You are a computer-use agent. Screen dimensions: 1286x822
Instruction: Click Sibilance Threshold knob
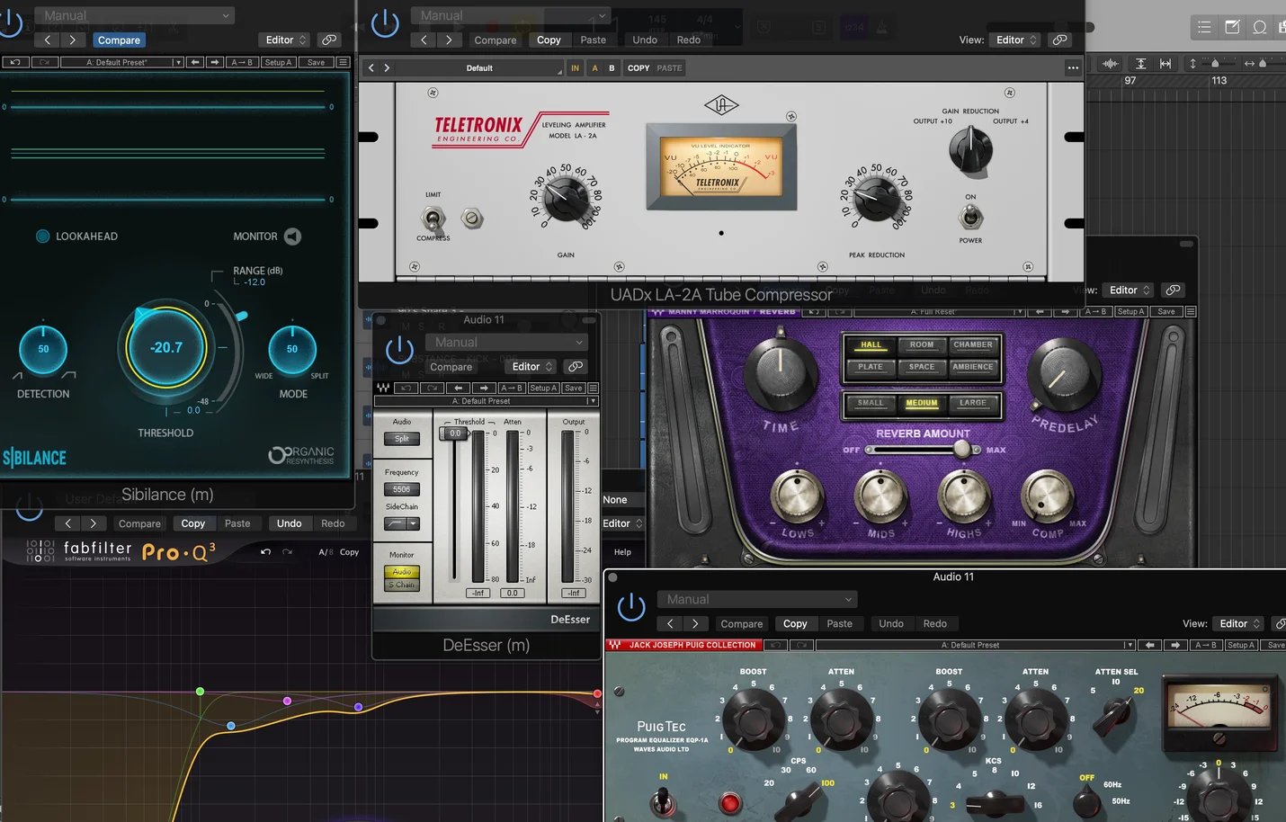click(x=166, y=347)
